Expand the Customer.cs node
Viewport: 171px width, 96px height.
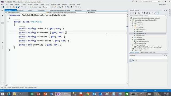(x=134, y=30)
